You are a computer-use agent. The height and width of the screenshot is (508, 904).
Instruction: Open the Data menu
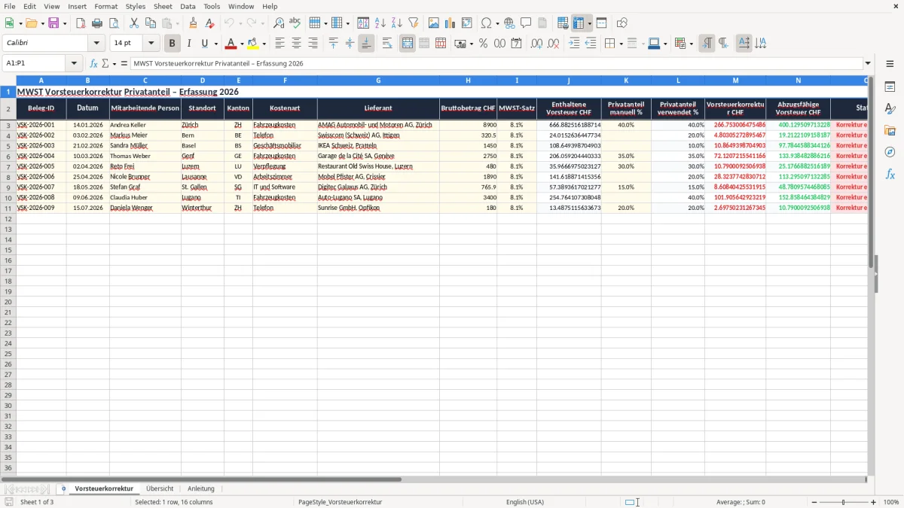(x=188, y=6)
